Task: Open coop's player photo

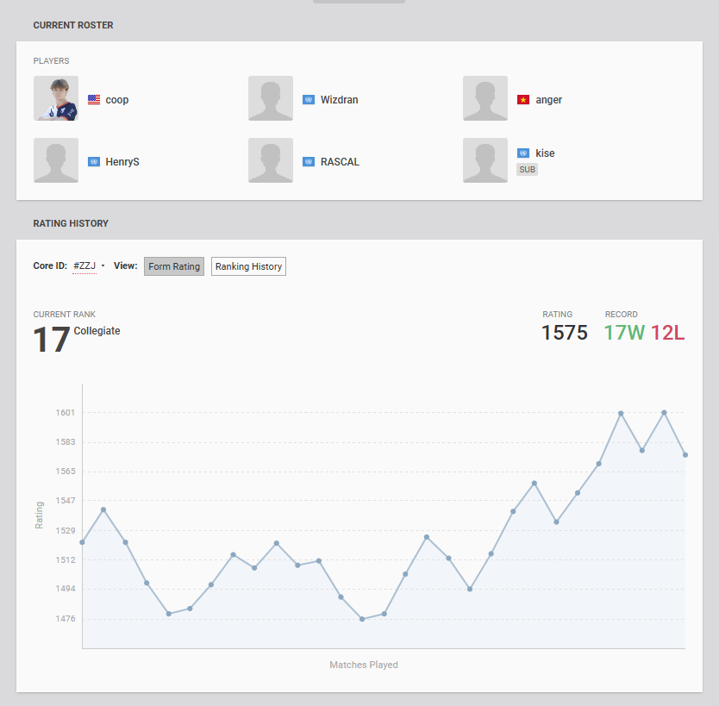Action: pos(56,98)
